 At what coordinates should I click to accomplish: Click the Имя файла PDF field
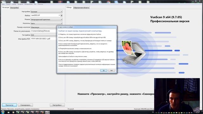44,39
